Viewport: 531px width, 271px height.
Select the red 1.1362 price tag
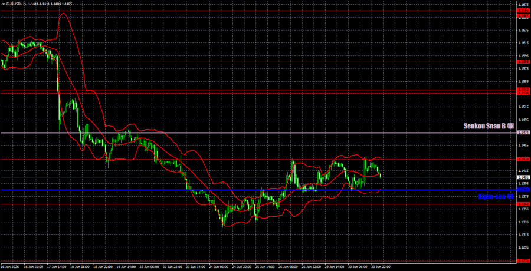(x=523, y=204)
